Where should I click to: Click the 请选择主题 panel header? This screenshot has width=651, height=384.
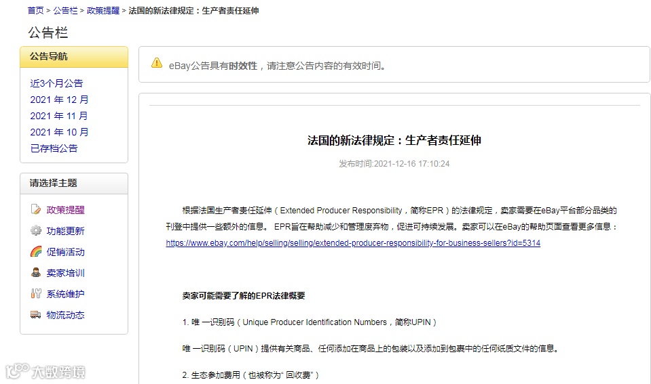pos(74,184)
